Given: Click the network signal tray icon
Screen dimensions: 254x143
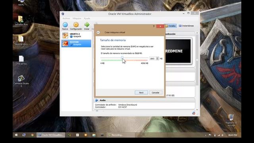Looking at the screenshot, I should tap(219, 135).
